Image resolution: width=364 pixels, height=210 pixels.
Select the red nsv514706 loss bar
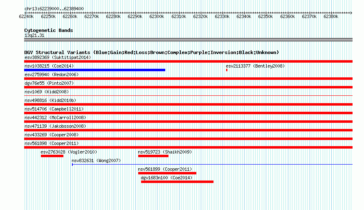tap(188, 113)
